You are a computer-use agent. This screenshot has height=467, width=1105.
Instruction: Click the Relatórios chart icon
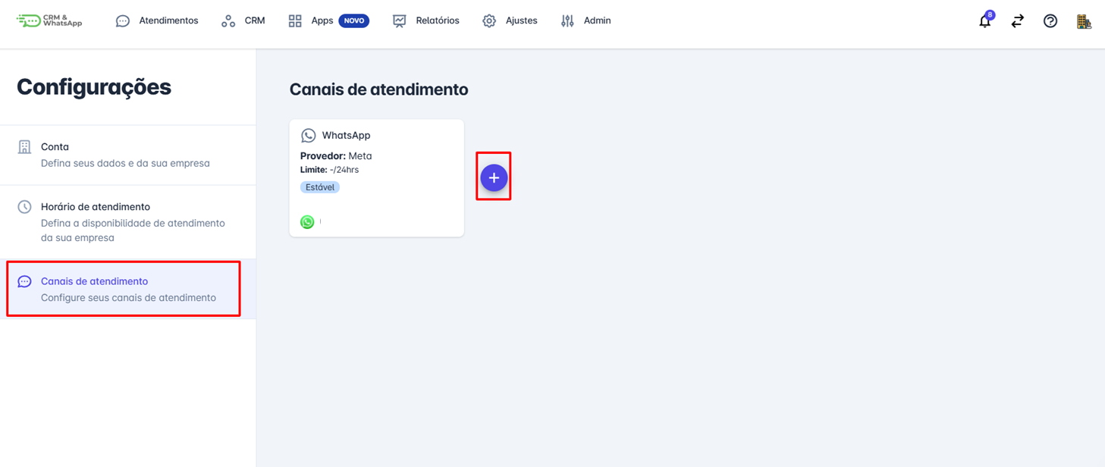[x=400, y=20]
